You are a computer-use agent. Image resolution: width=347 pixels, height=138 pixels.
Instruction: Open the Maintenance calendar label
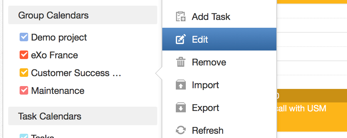(57, 91)
